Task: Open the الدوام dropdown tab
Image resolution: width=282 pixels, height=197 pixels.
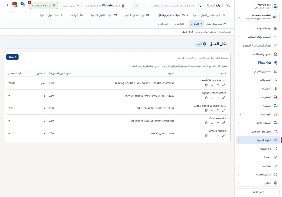Action: pyautogui.click(x=196, y=24)
